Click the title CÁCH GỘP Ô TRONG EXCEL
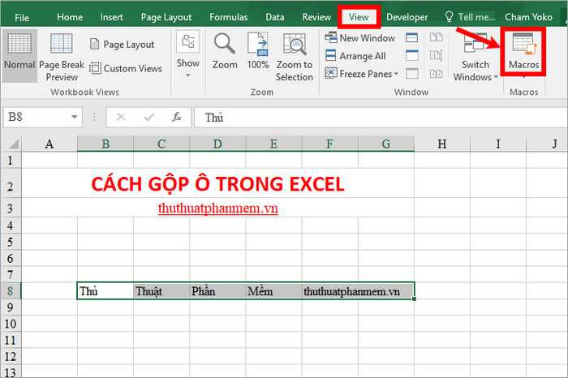The height and width of the screenshot is (378, 568). tap(217, 184)
